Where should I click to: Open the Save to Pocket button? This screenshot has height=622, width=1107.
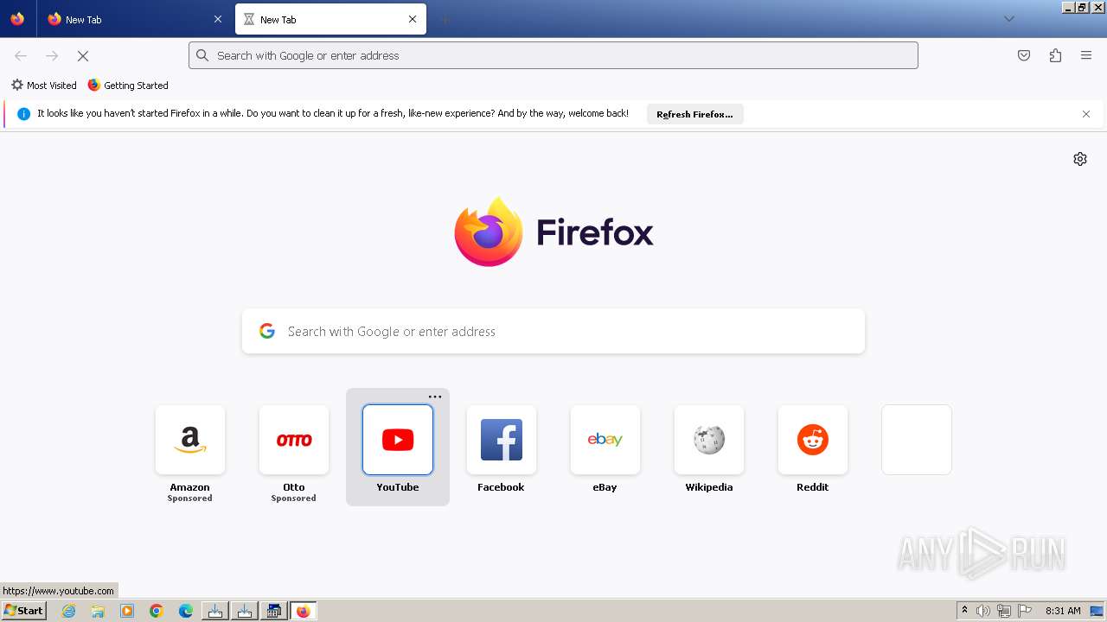(x=1024, y=55)
